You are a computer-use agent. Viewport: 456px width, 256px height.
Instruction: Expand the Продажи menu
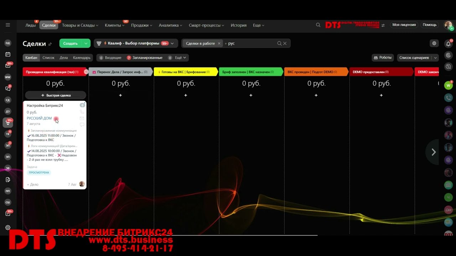141,25
